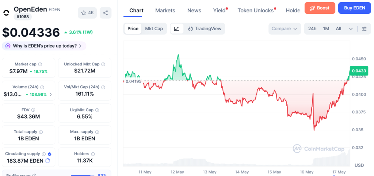The image size is (374, 176).
Task: Click info icon next to FDV
Action: coord(33,110)
